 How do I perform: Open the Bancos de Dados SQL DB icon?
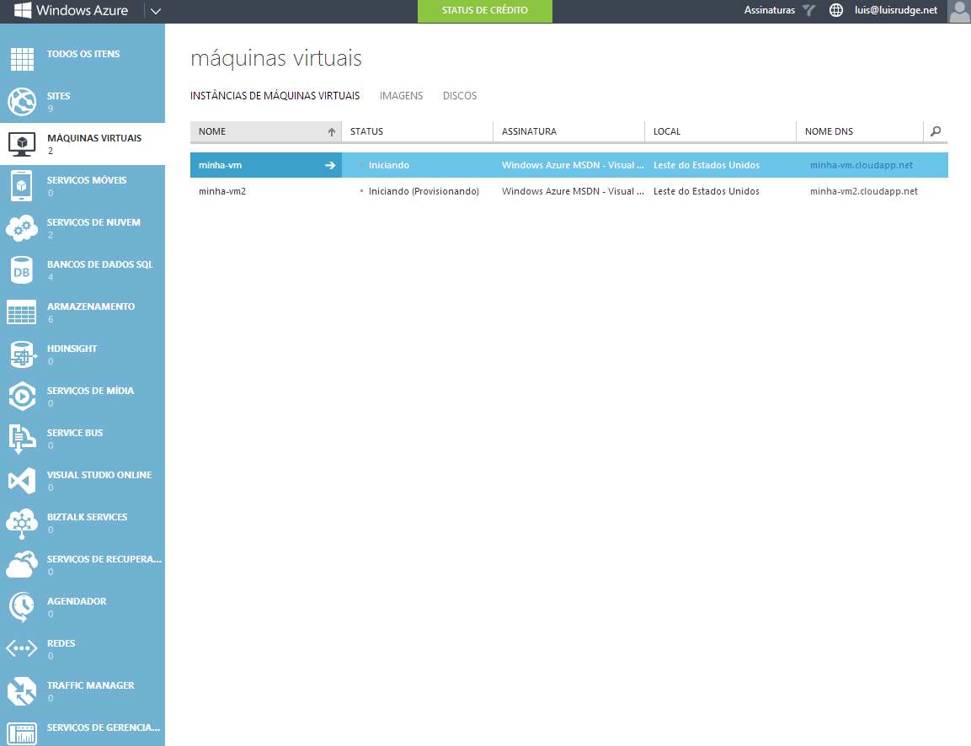22,270
